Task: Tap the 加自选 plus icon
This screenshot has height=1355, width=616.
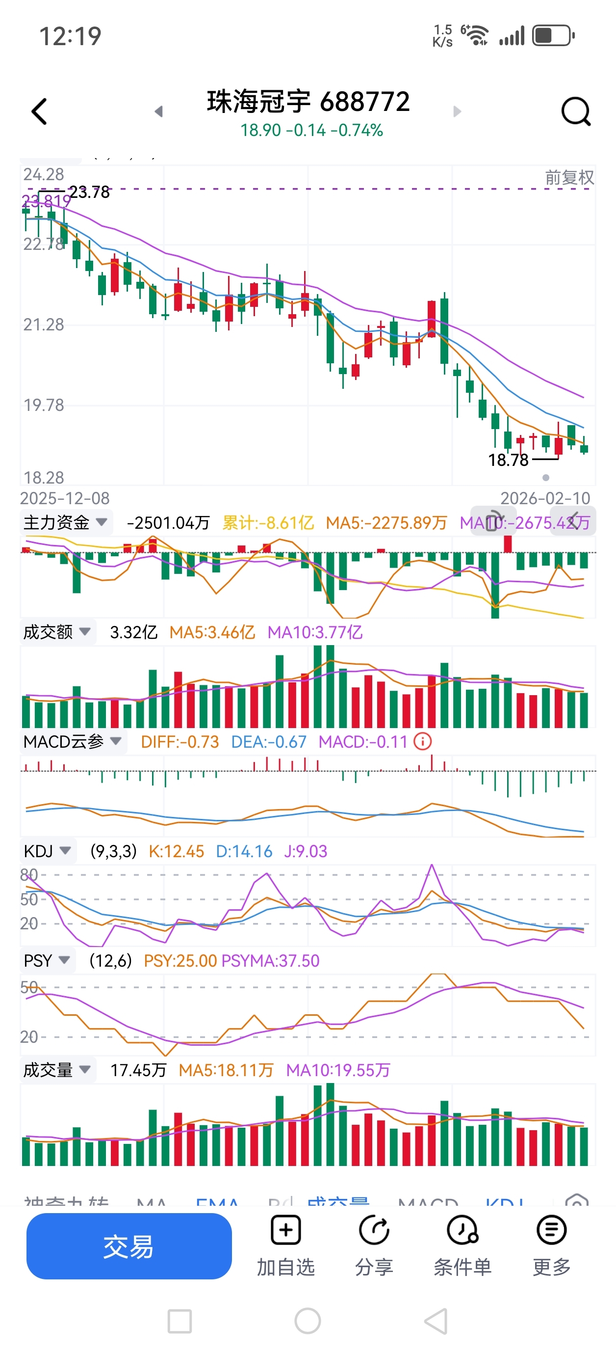Action: tap(285, 1230)
